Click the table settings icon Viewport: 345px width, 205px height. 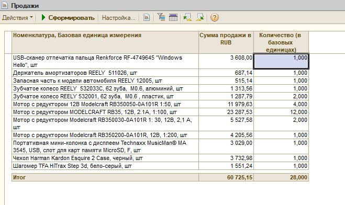[173, 17]
